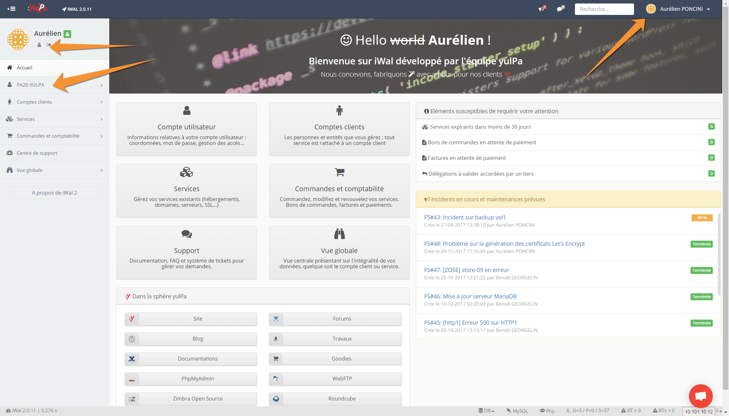The image size is (729, 416).
Task: Open incident FS#48 about Let's Encrypt certificates
Action: click(x=504, y=244)
